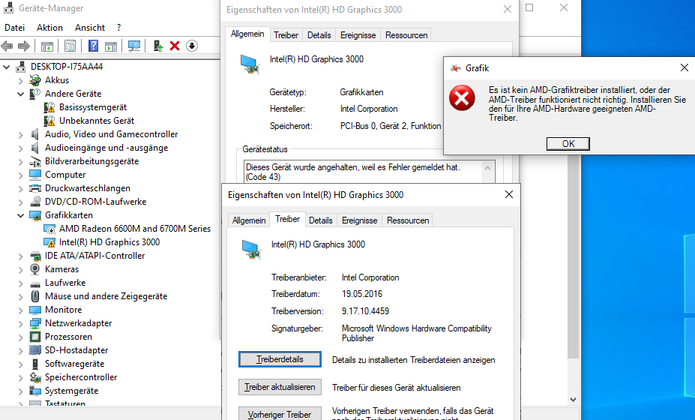
Task: Expand the Monitore node
Action: pos(20,310)
